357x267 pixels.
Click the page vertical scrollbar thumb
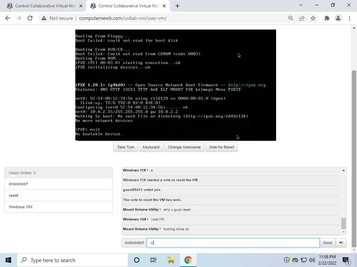354,159
